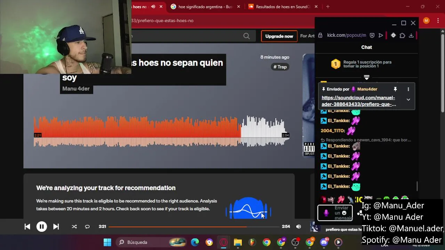Image resolution: width=445 pixels, height=250 pixels.
Task: Click the send arrow icon in Kick toolbar
Action: [381, 35]
